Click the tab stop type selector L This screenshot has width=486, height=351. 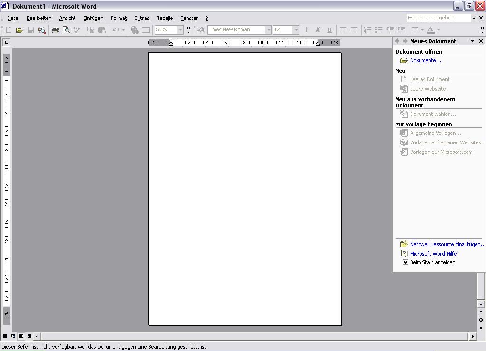7,42
